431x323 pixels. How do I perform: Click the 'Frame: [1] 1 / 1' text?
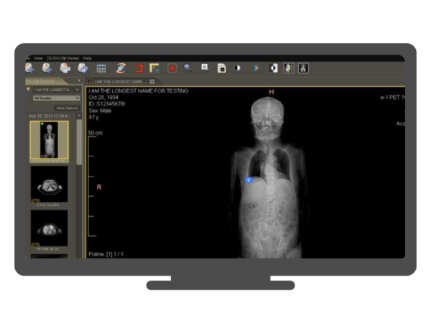106,254
